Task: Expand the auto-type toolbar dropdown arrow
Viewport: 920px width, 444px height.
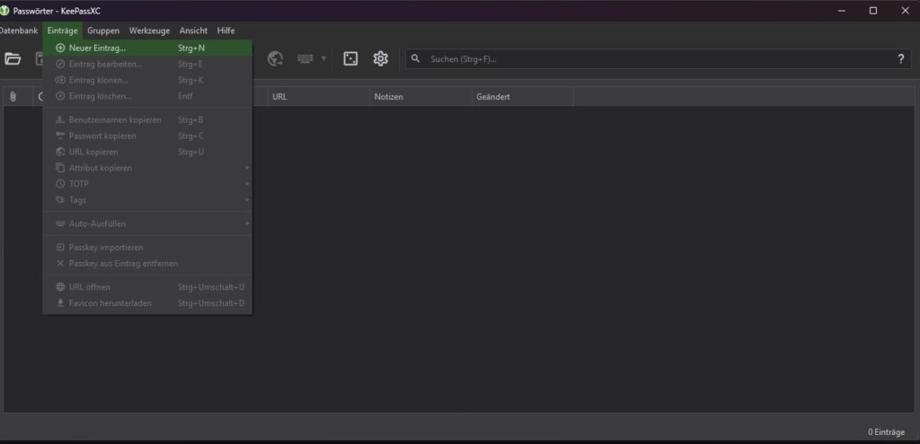Action: (x=323, y=58)
